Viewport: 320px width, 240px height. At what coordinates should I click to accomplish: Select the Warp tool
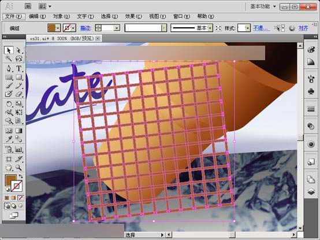[x=9, y=112]
